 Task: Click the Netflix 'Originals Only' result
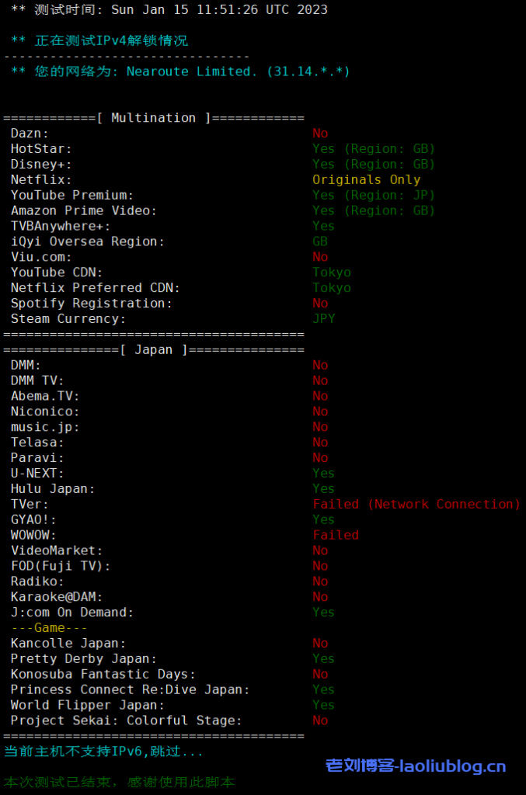coord(366,179)
